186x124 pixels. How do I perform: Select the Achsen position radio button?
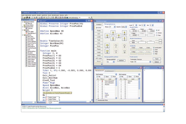pos(157,33)
